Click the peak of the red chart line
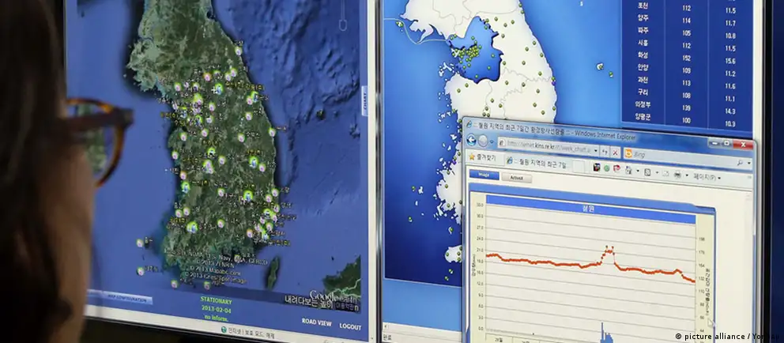784x343 pixels. (608, 248)
